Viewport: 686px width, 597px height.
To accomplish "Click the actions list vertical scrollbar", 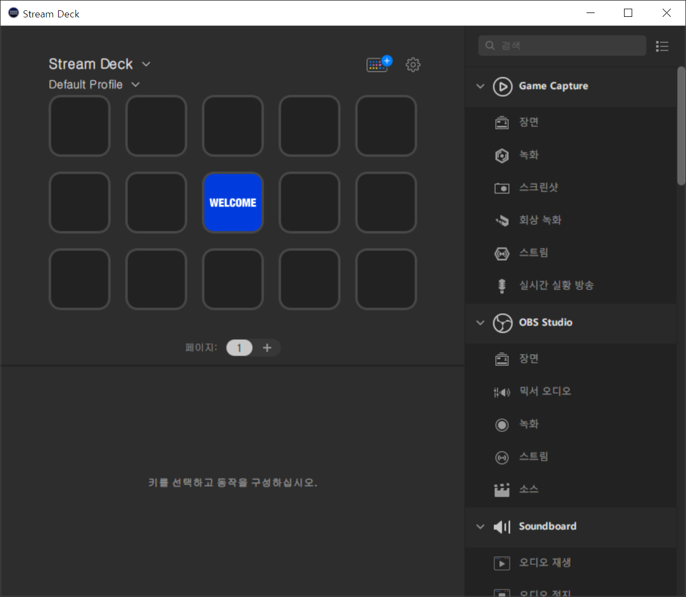I will tap(681, 126).
